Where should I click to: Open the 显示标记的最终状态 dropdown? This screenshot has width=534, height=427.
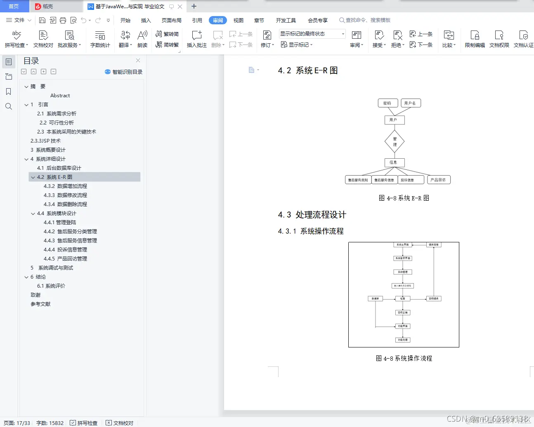343,34
